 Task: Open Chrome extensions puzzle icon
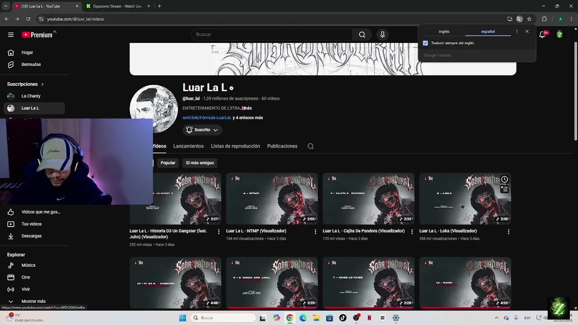click(544, 19)
